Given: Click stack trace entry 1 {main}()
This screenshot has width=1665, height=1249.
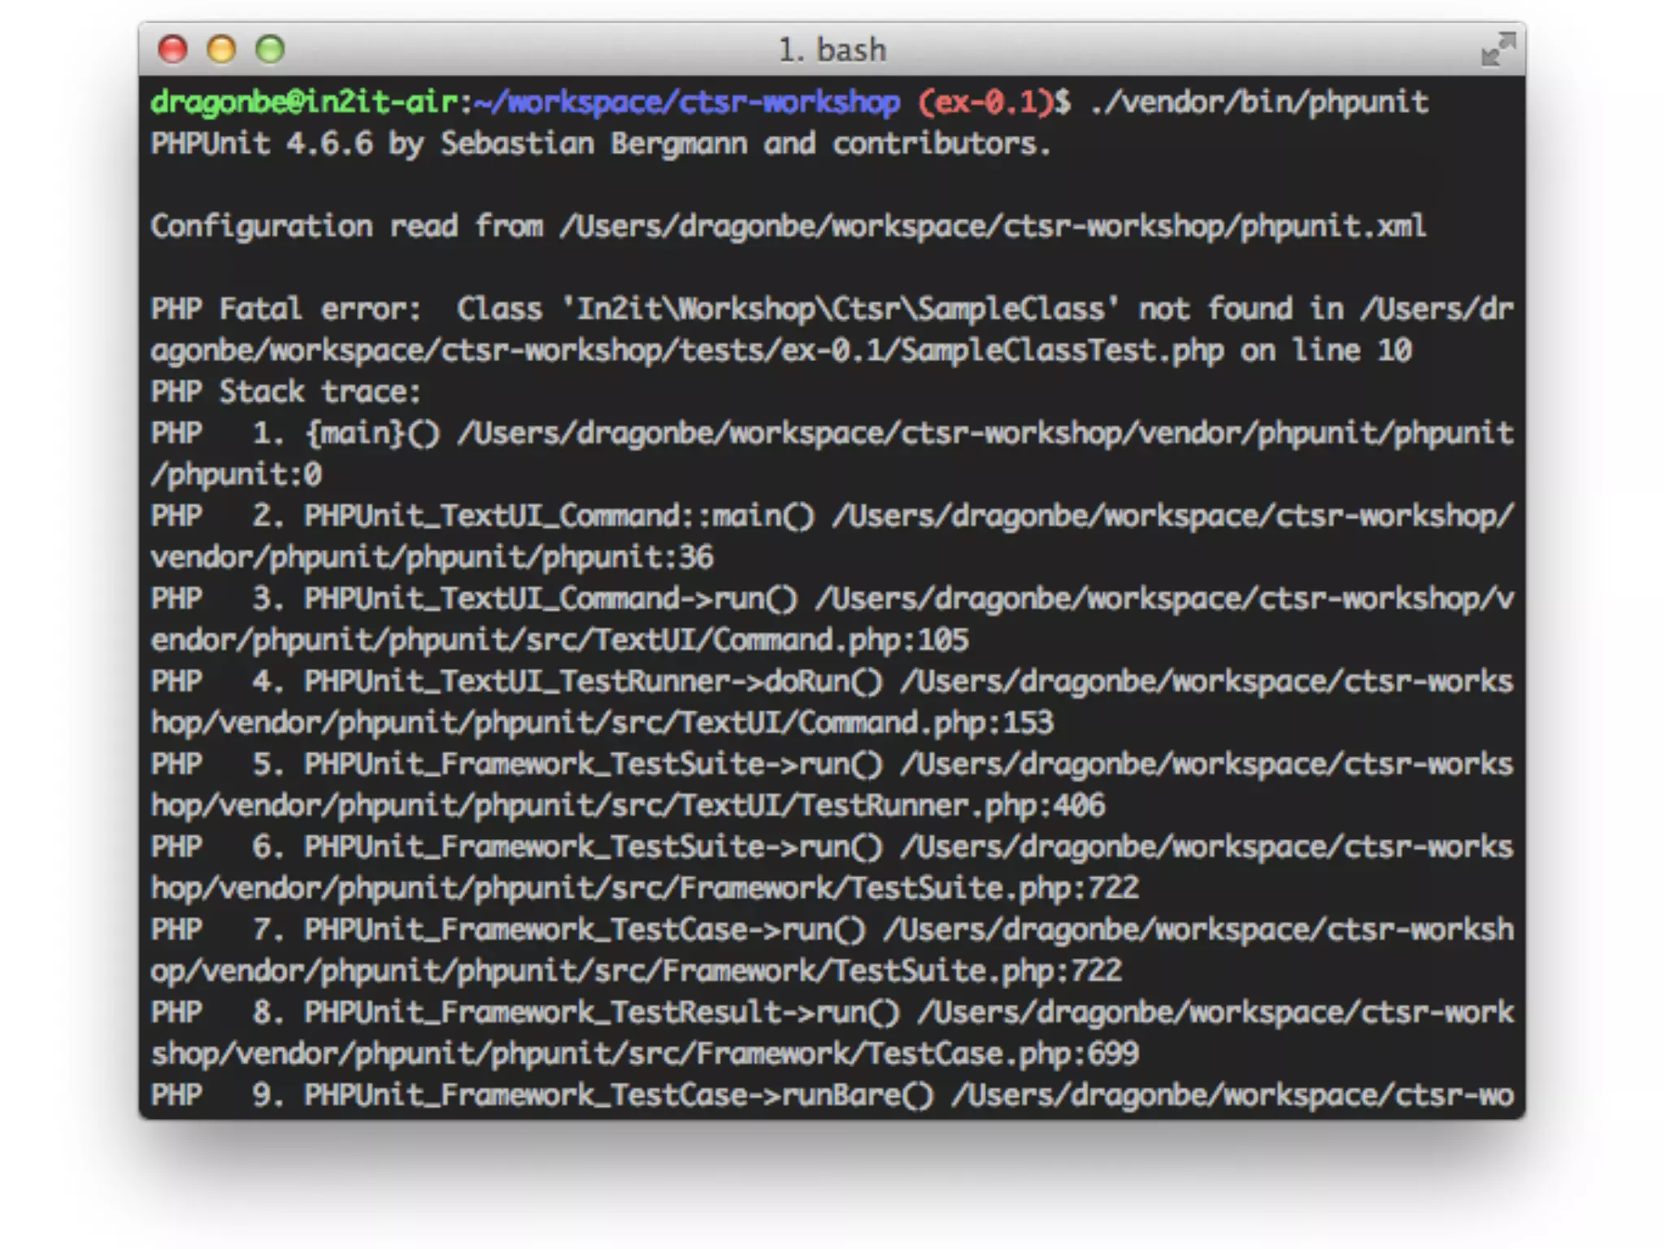Looking at the screenshot, I should point(372,433).
